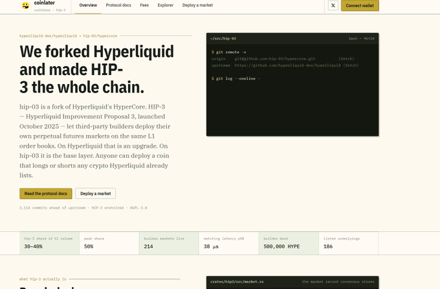This screenshot has height=289, width=440.
Task: Click the Connect wallet button
Action: (360, 6)
